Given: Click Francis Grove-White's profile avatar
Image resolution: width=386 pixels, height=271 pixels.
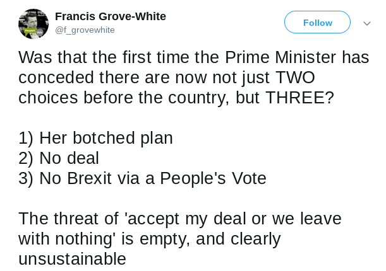Looking at the screenshot, I should click(x=33, y=24).
